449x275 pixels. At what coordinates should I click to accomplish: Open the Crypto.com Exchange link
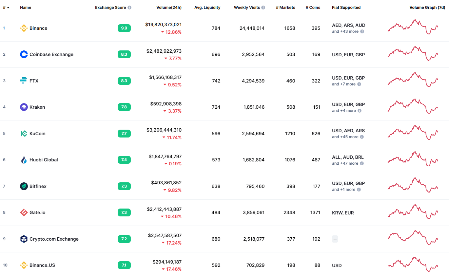[54, 239]
